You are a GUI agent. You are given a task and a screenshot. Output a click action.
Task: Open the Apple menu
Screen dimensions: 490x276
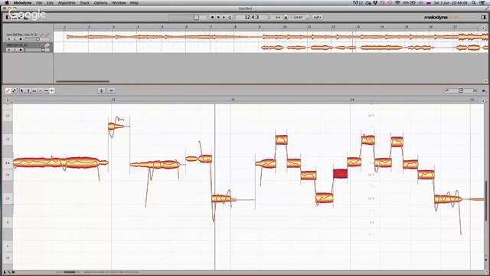tap(7, 3)
